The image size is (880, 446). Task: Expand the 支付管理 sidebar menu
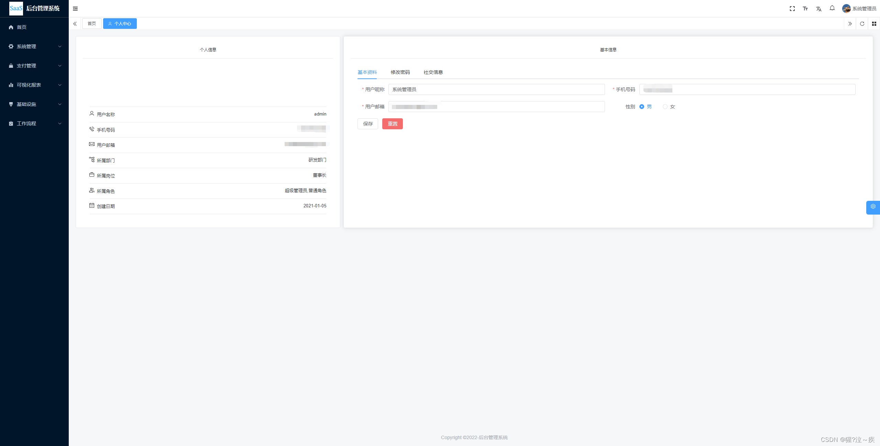coord(34,66)
